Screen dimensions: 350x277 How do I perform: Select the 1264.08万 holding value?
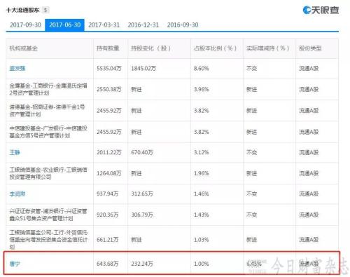click(109, 173)
